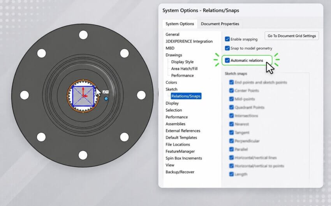Viewport: 331px width, 206px height.
Task: Click blue point beside the gear sketch
Action: [x=106, y=99]
